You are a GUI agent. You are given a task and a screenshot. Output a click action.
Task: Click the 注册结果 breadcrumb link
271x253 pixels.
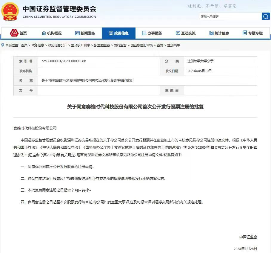coord(173,45)
